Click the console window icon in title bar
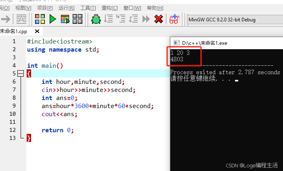The height and width of the screenshot is (171, 283). 176,43
